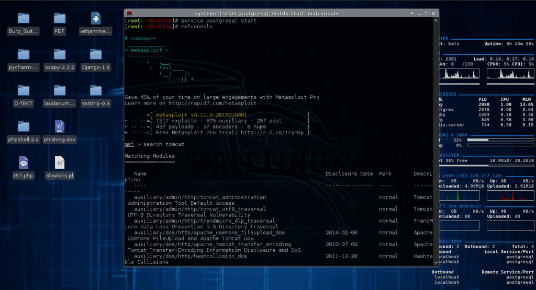Open the terminal window menu icon

pyautogui.click(x=130, y=13)
